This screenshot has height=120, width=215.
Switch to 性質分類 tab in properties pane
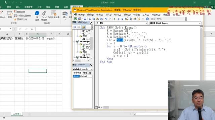coord(87,73)
